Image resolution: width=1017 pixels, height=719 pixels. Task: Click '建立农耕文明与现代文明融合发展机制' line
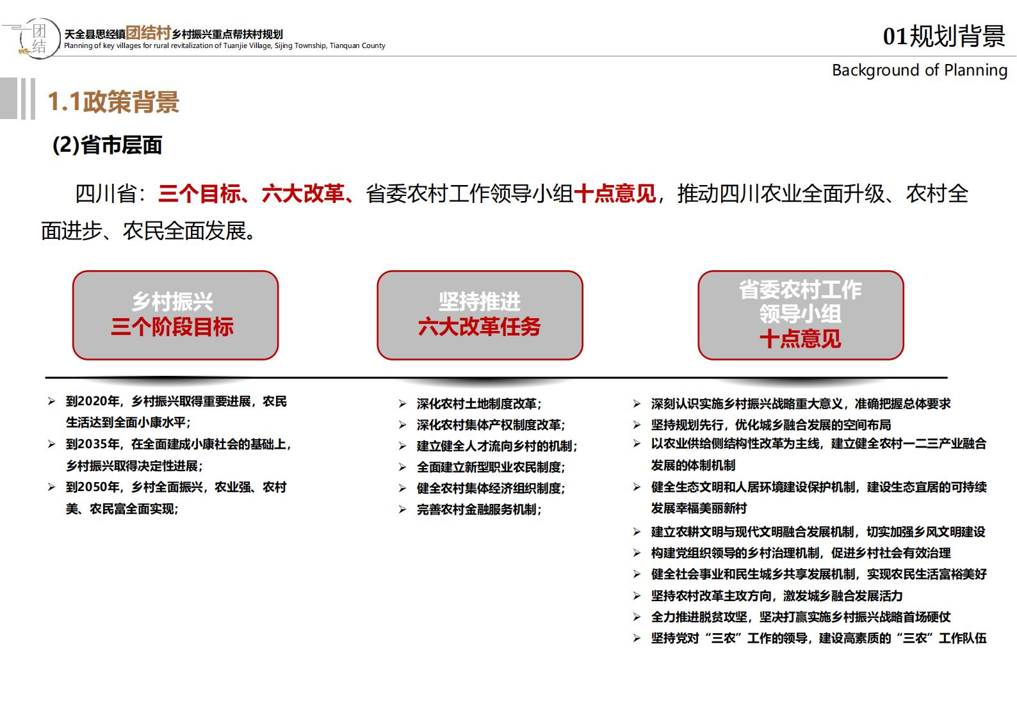pos(818,532)
